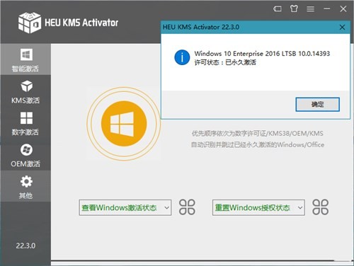
Task: Click the run icon beside 查看Windows激活状态
Action: pyautogui.click(x=187, y=207)
